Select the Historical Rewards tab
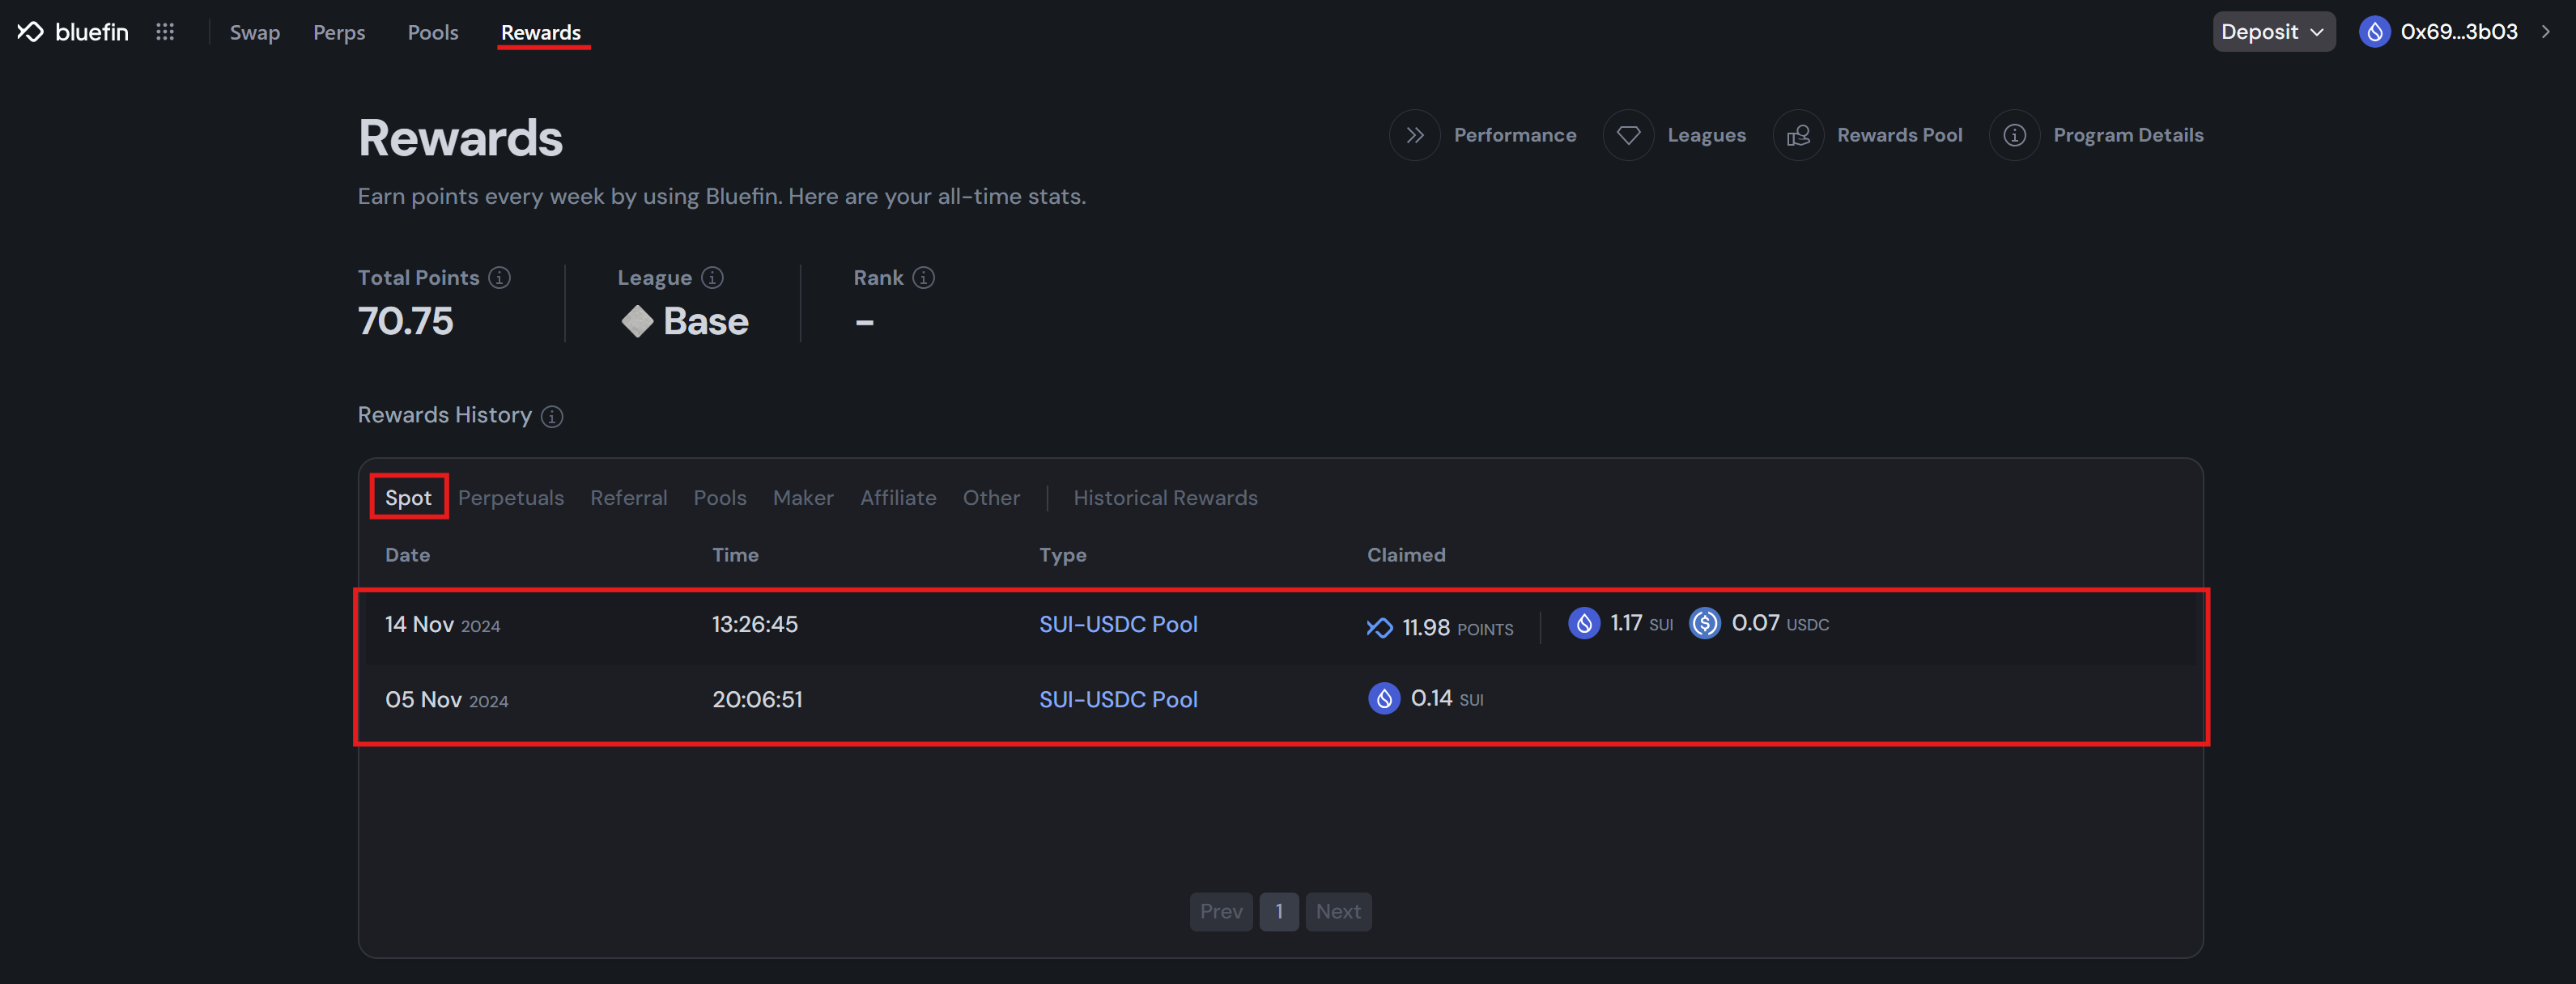The height and width of the screenshot is (984, 2576). [1165, 498]
